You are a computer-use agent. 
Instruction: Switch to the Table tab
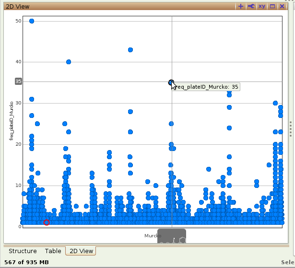coord(53,251)
